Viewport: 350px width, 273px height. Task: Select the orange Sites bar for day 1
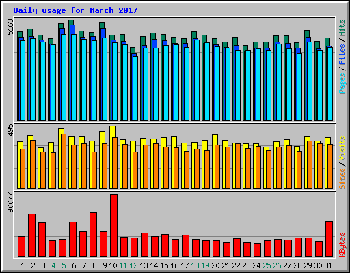(x=23, y=169)
